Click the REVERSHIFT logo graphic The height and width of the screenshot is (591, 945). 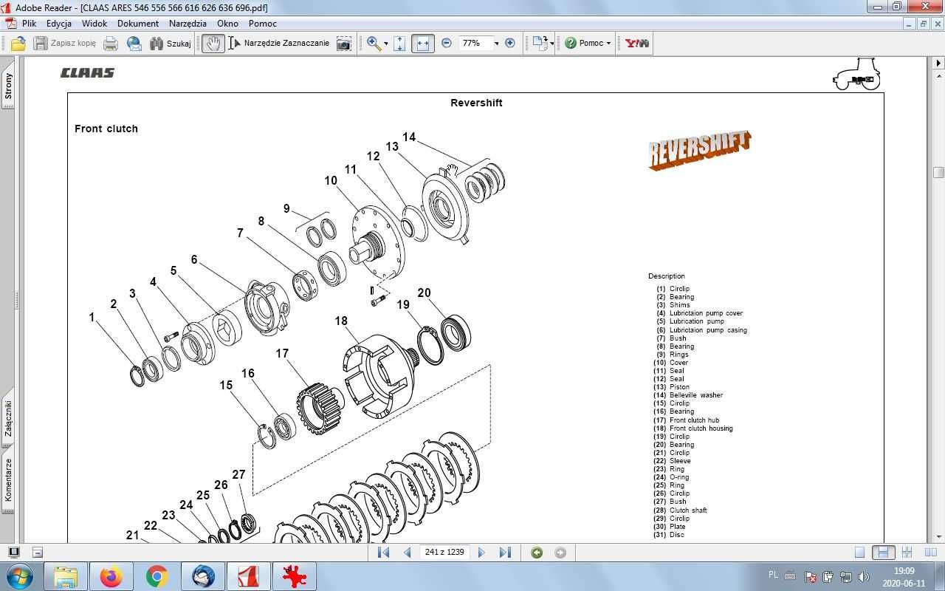pyautogui.click(x=700, y=150)
